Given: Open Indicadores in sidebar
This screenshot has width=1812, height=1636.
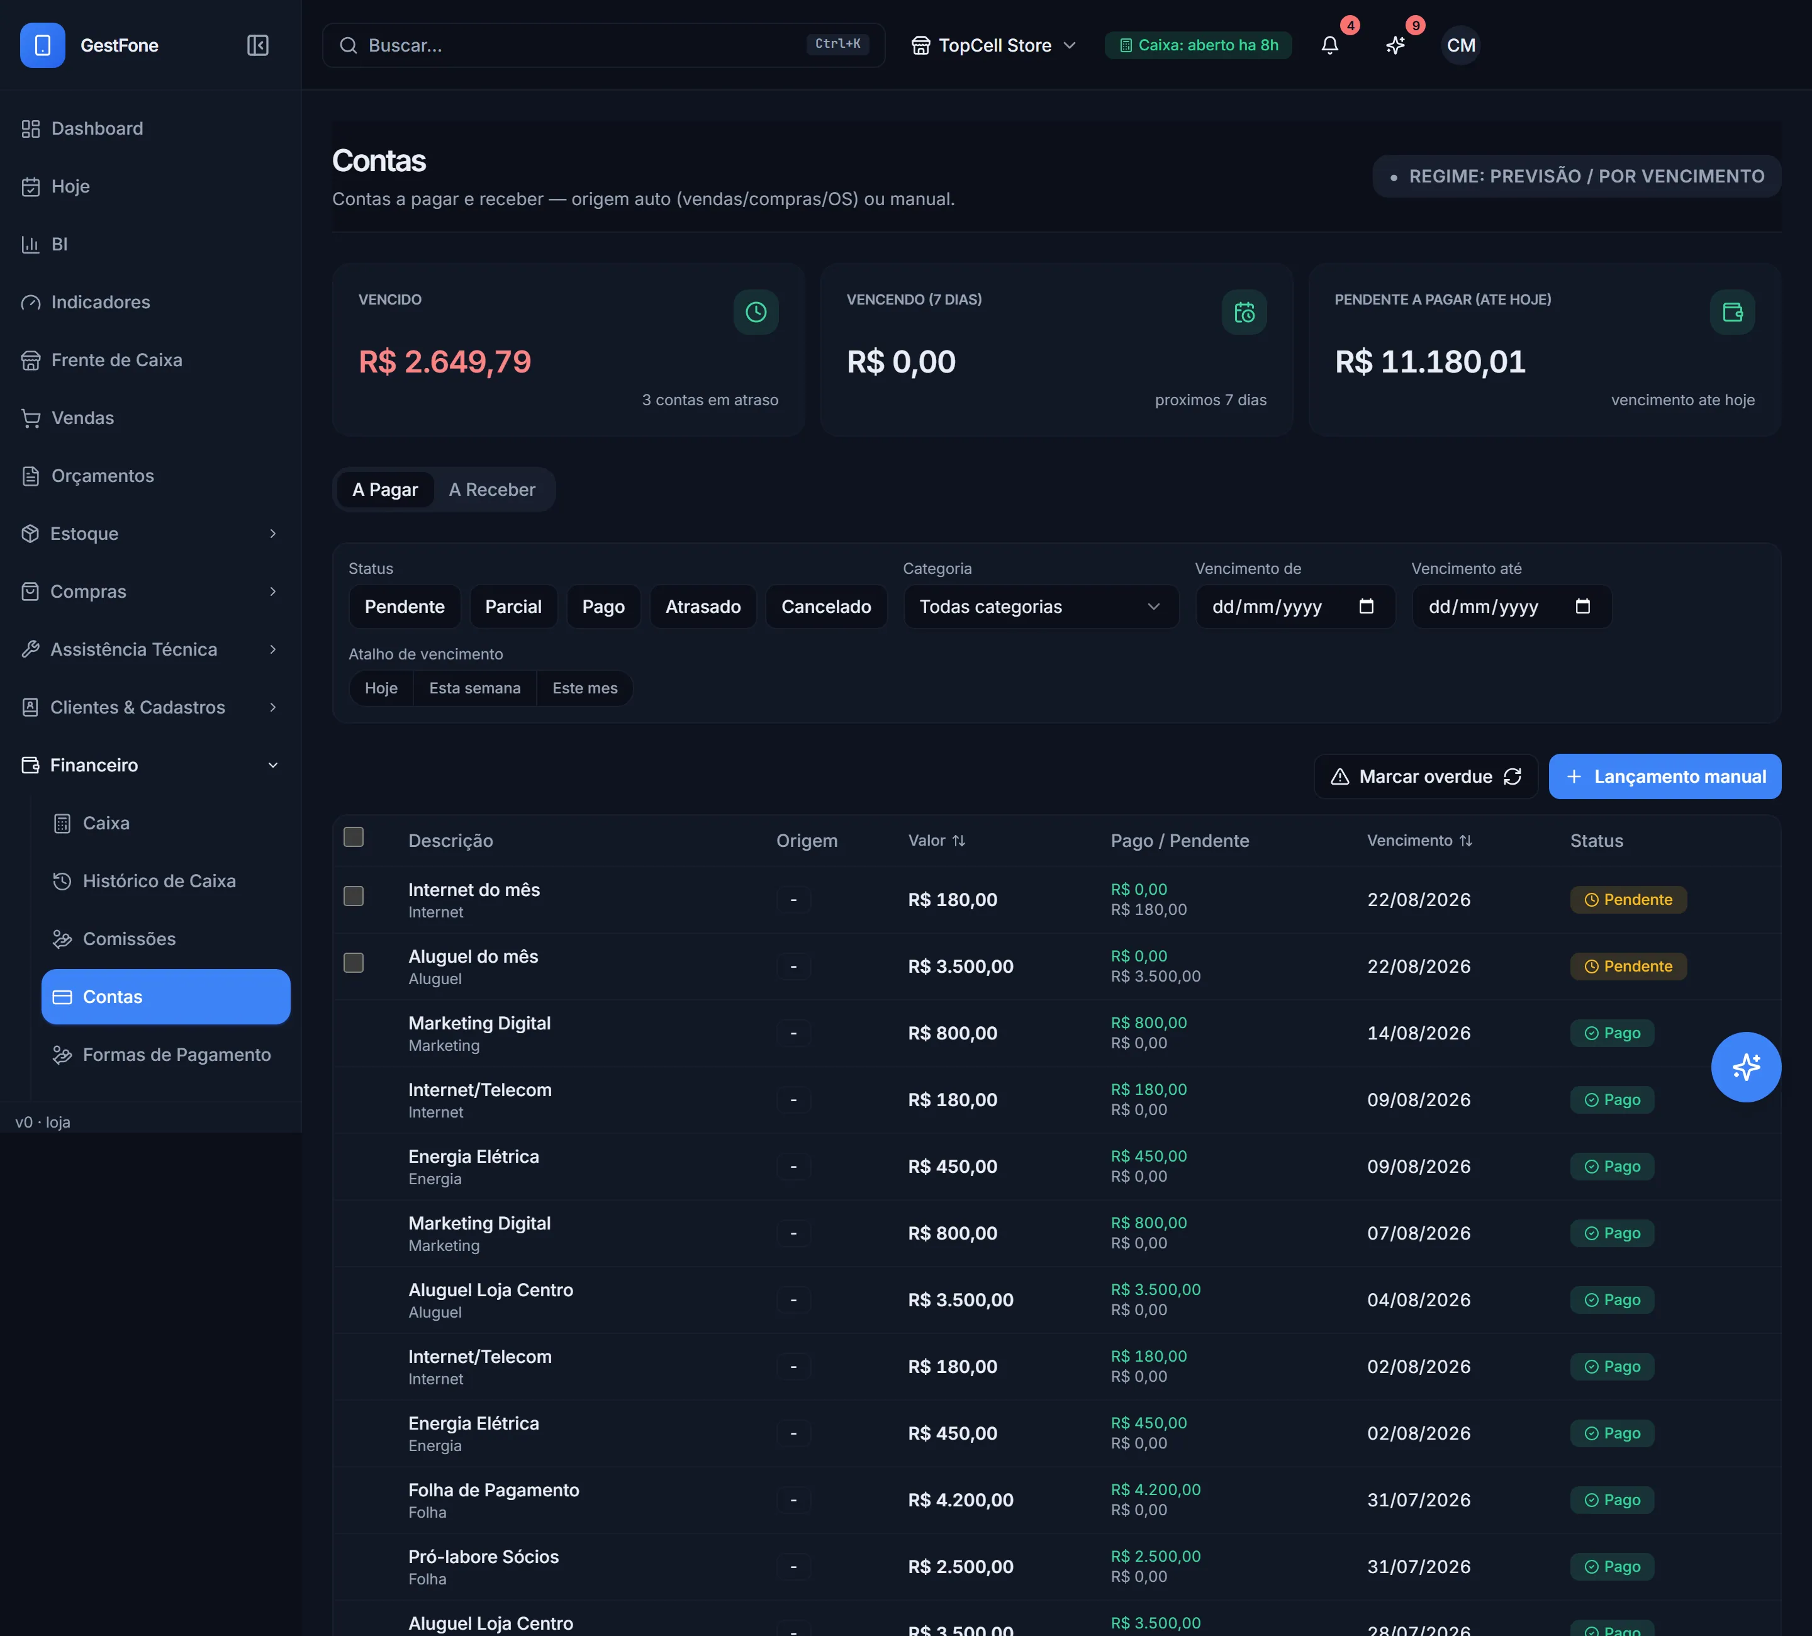Looking at the screenshot, I should coord(150,302).
